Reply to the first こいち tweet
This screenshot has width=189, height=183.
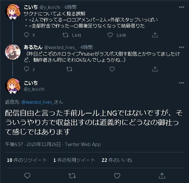[27, 35]
